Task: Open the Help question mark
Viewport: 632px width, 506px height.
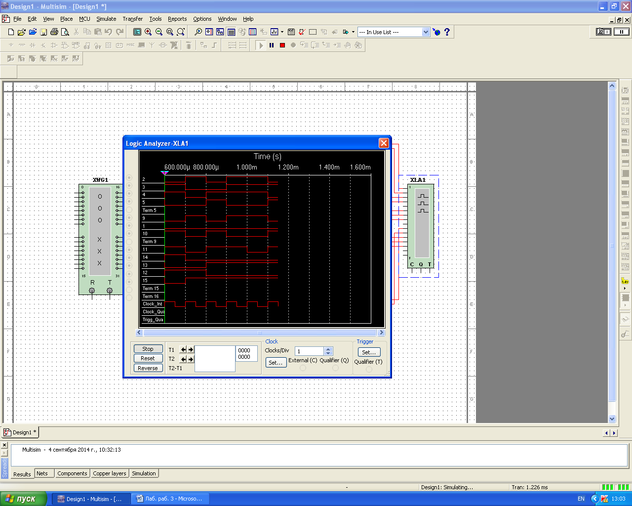Action: pyautogui.click(x=447, y=32)
